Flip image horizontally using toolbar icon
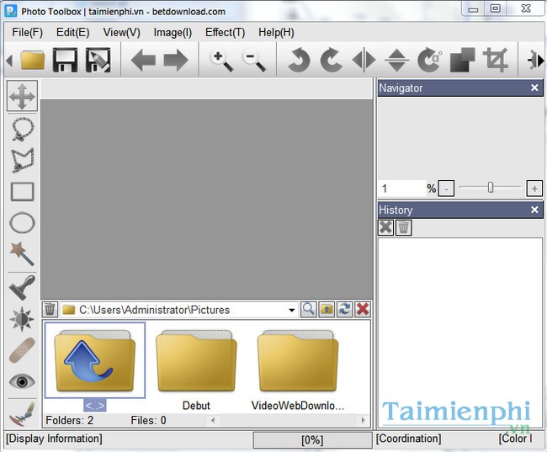 pyautogui.click(x=364, y=60)
